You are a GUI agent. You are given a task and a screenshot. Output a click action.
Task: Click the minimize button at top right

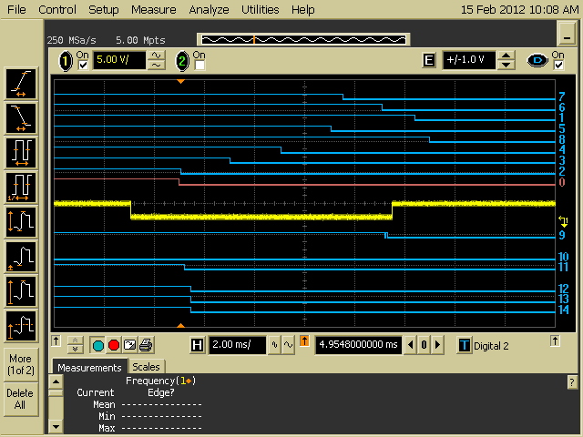pyautogui.click(x=567, y=34)
